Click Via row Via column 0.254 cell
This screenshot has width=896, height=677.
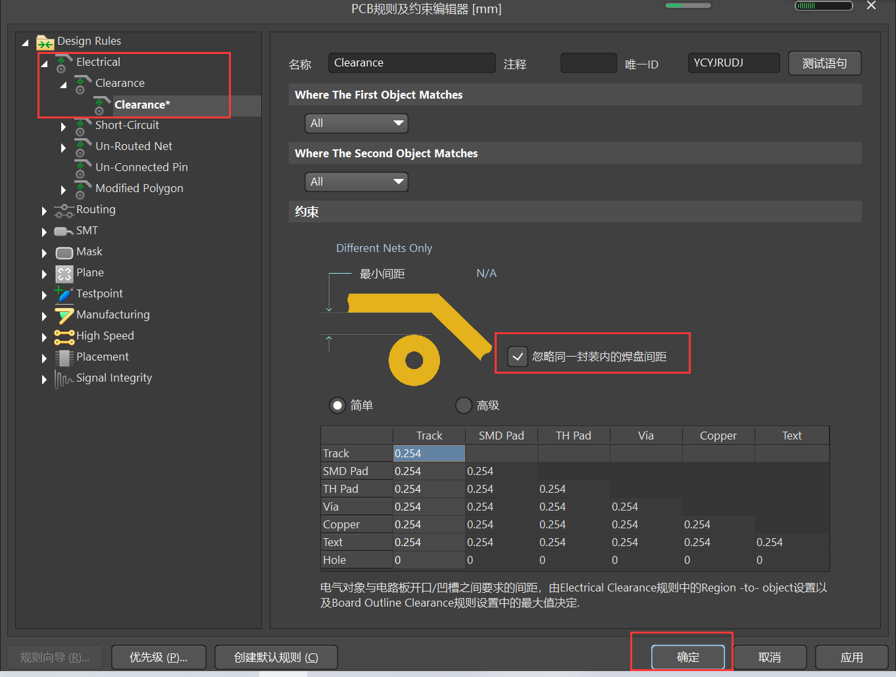646,507
